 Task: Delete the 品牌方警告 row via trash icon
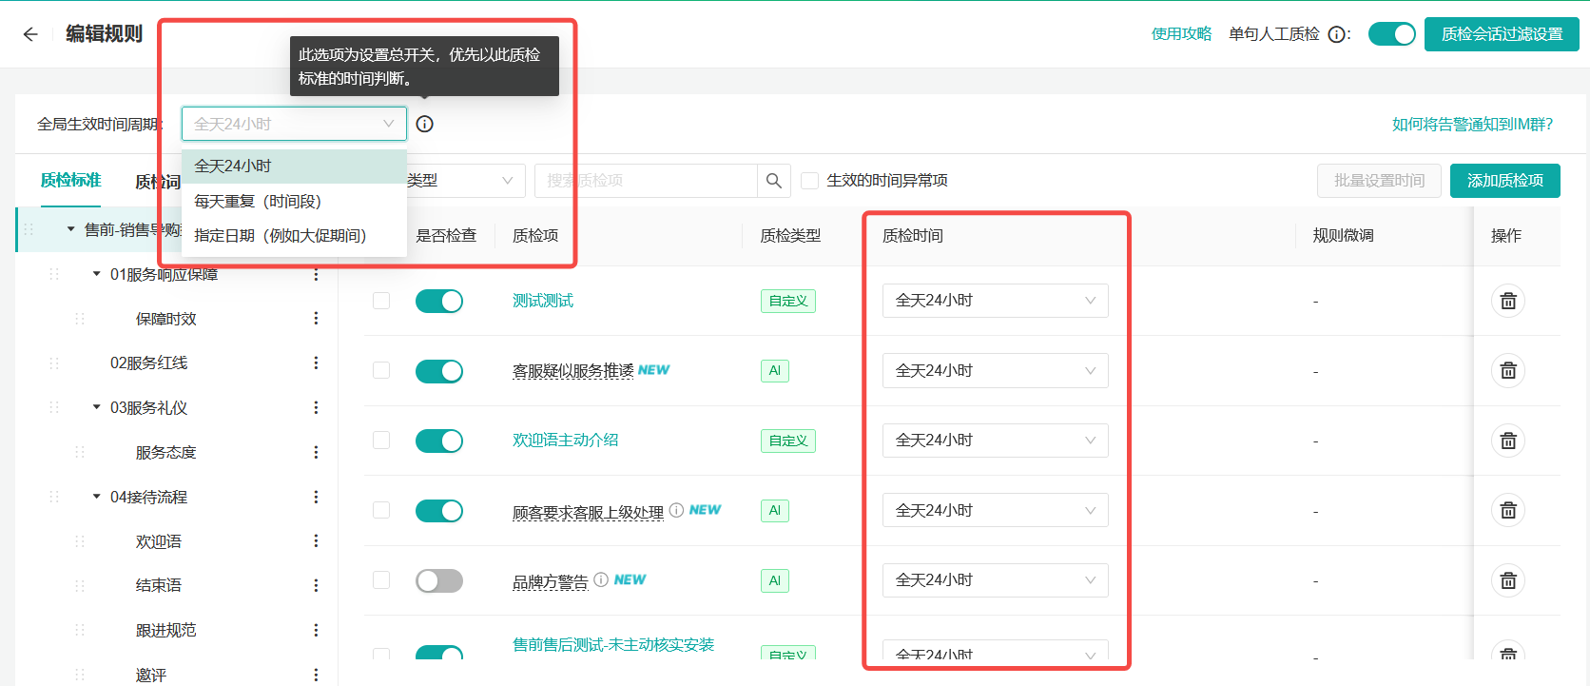click(1508, 580)
